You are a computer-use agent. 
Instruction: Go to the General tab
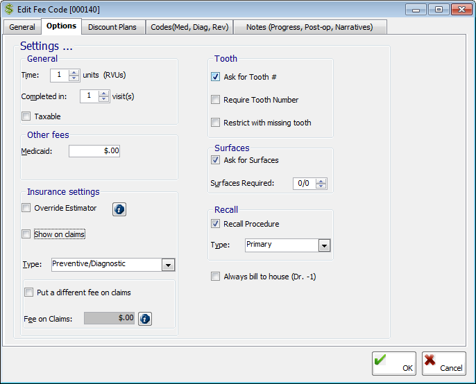[22, 27]
